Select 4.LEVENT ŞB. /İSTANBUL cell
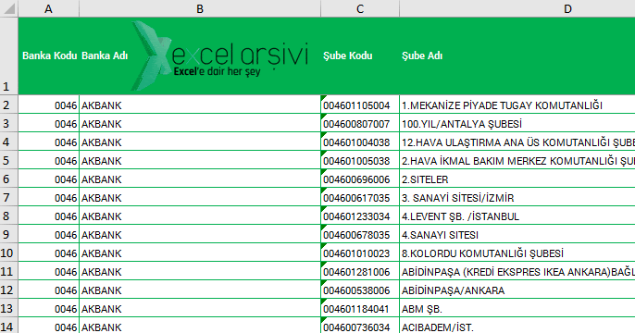 pyautogui.click(x=517, y=216)
